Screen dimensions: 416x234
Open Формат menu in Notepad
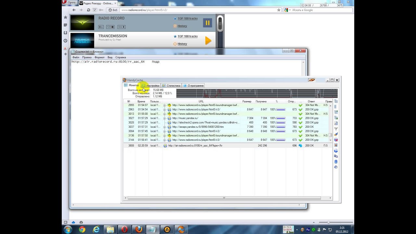99,57
